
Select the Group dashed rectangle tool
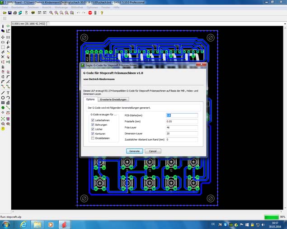coord(3,47)
